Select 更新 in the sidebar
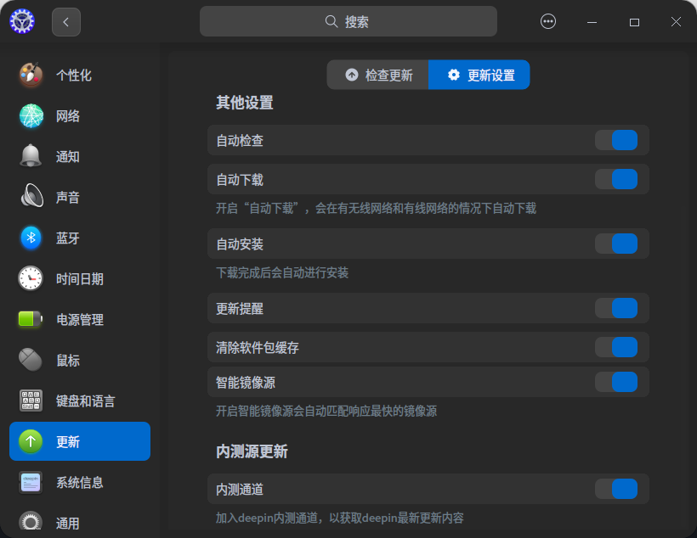697x538 pixels. [80, 441]
